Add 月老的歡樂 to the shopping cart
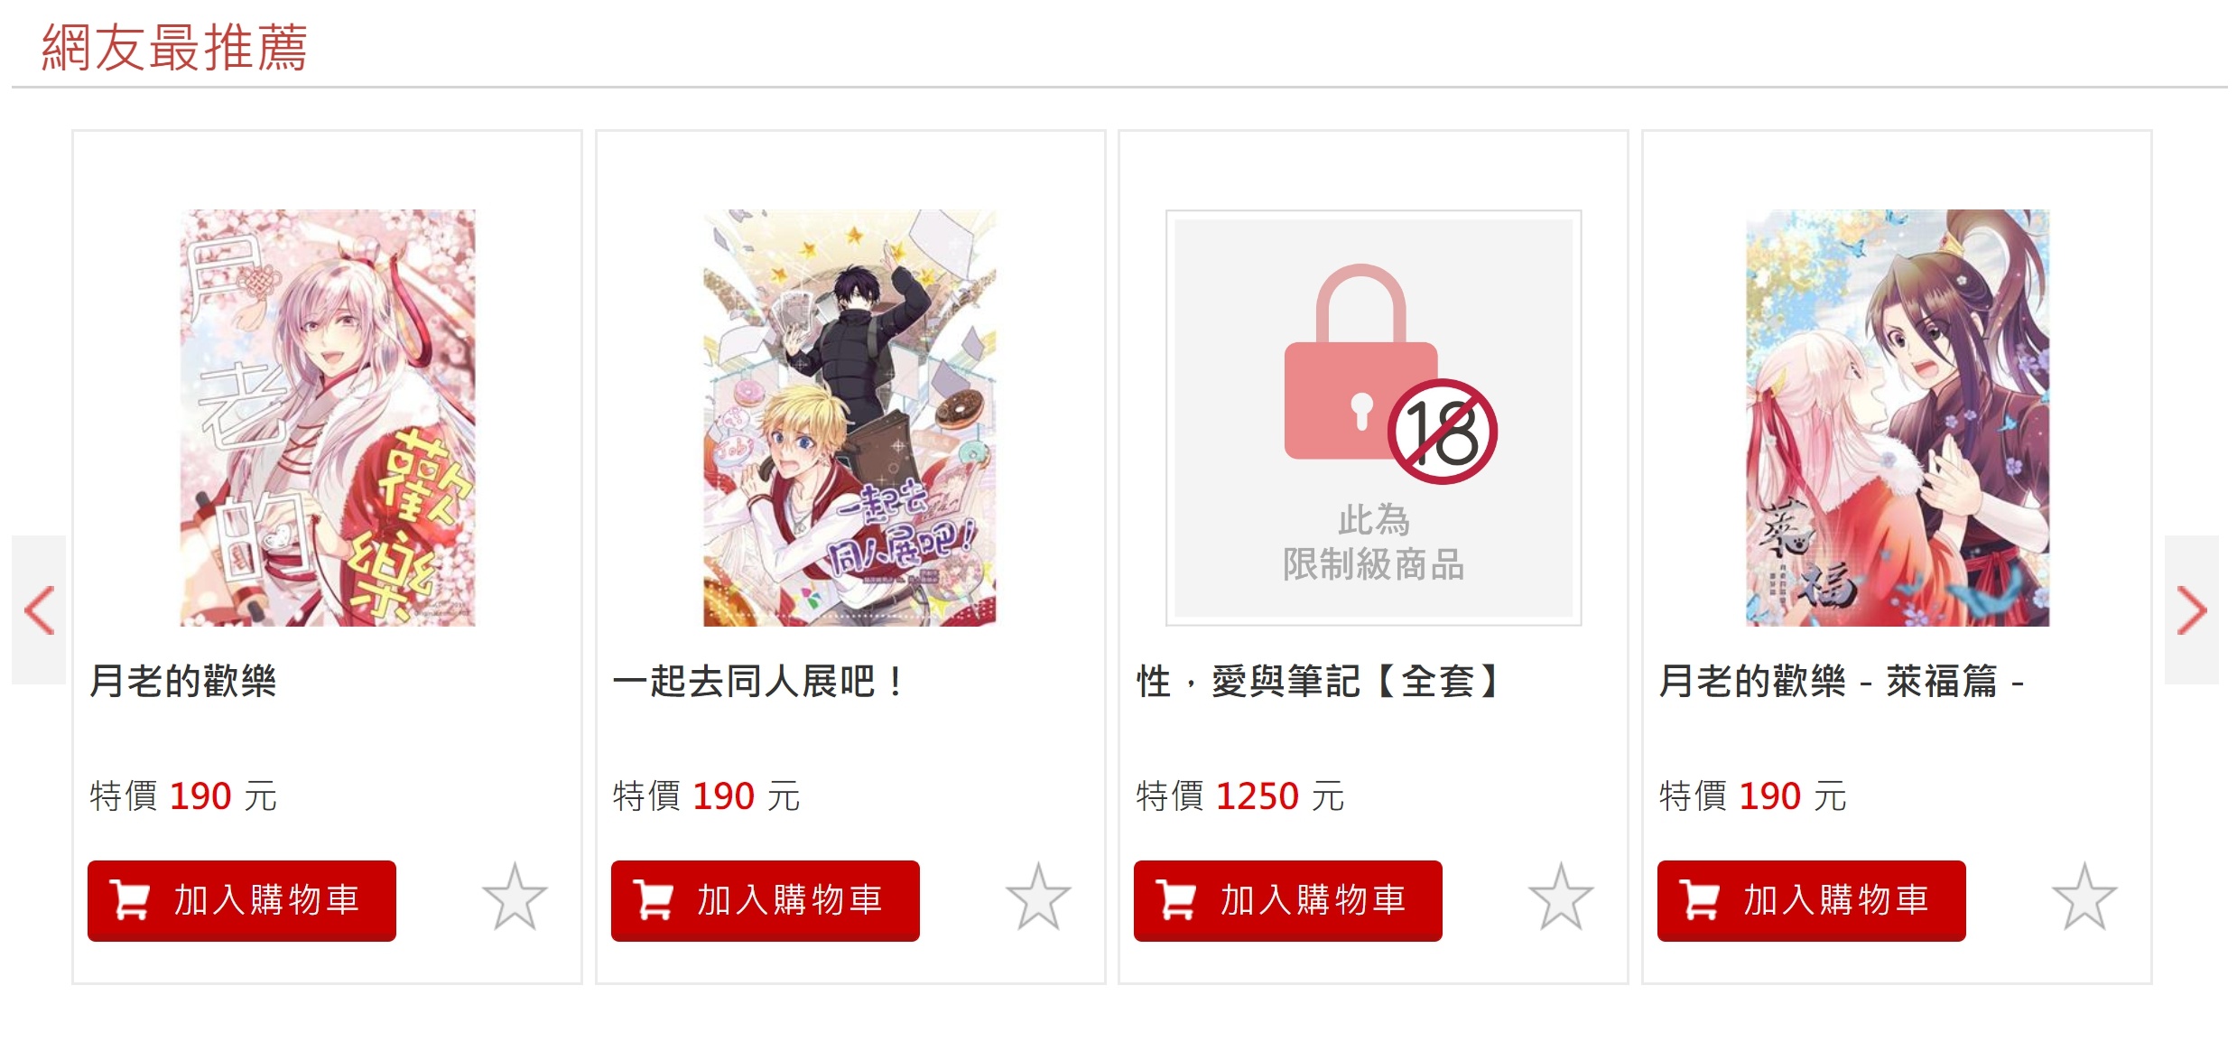 (x=242, y=900)
